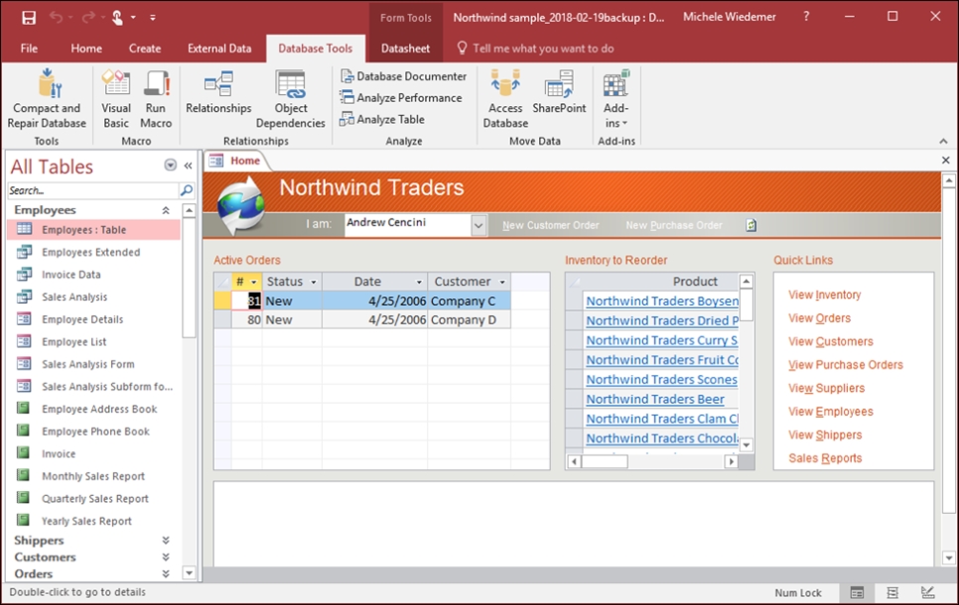
Task: Click the Access Database move data icon
Action: tap(505, 99)
